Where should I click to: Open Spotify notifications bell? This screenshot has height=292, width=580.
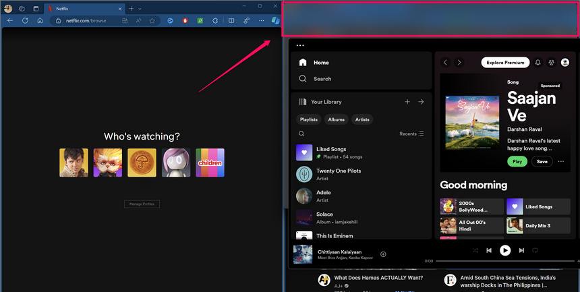click(538, 63)
